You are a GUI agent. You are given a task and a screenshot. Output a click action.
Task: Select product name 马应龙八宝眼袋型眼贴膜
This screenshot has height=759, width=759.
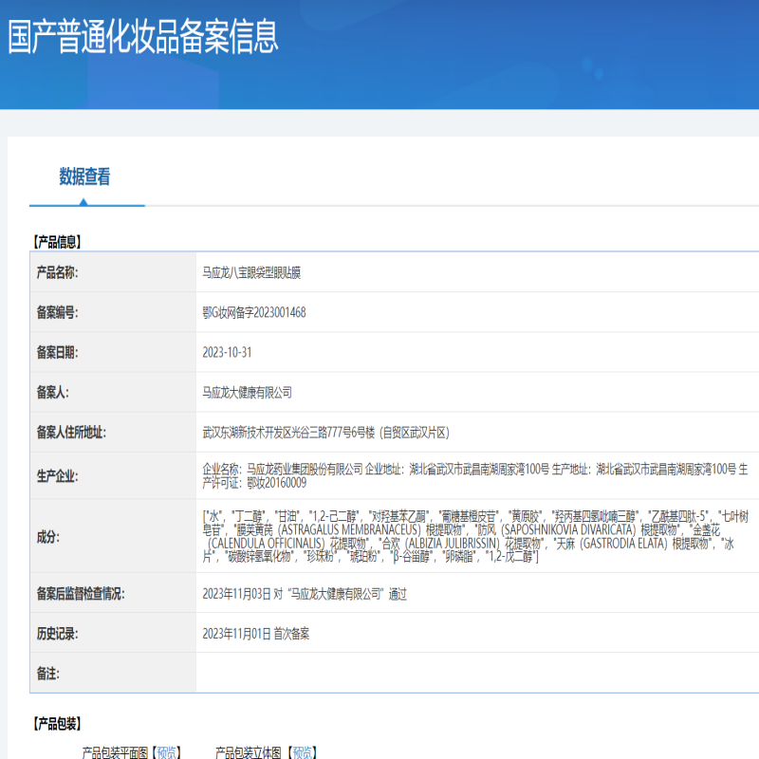pyautogui.click(x=251, y=273)
